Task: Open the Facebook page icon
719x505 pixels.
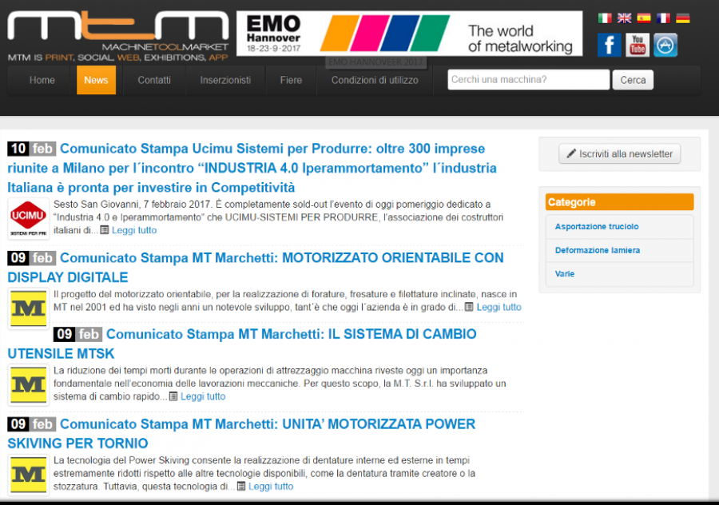Action: (609, 45)
